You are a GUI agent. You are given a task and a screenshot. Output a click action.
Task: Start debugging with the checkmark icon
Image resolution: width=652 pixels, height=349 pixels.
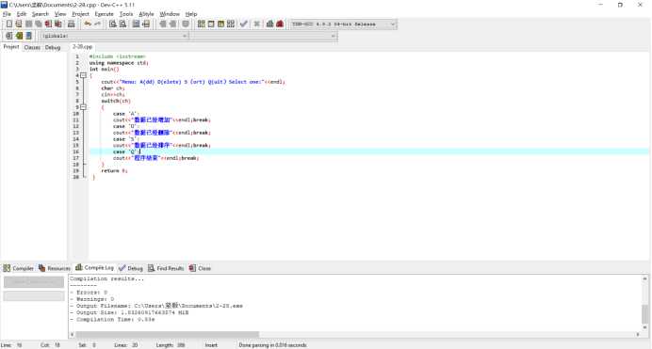pyautogui.click(x=244, y=24)
